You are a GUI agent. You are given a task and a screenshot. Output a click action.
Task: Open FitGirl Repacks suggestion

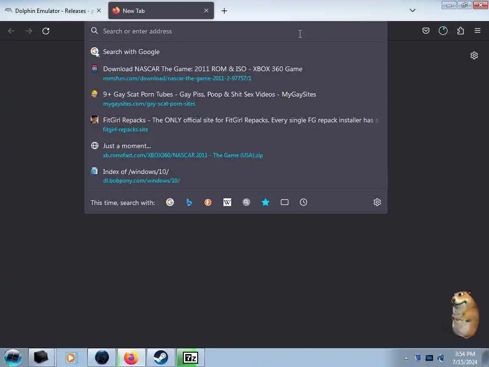point(236,125)
